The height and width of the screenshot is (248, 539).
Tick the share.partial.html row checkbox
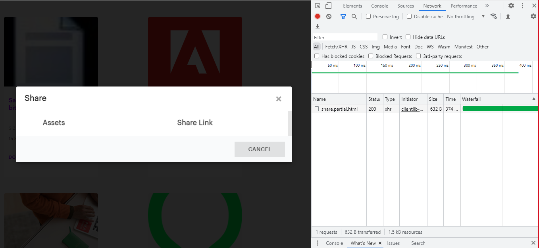point(317,109)
